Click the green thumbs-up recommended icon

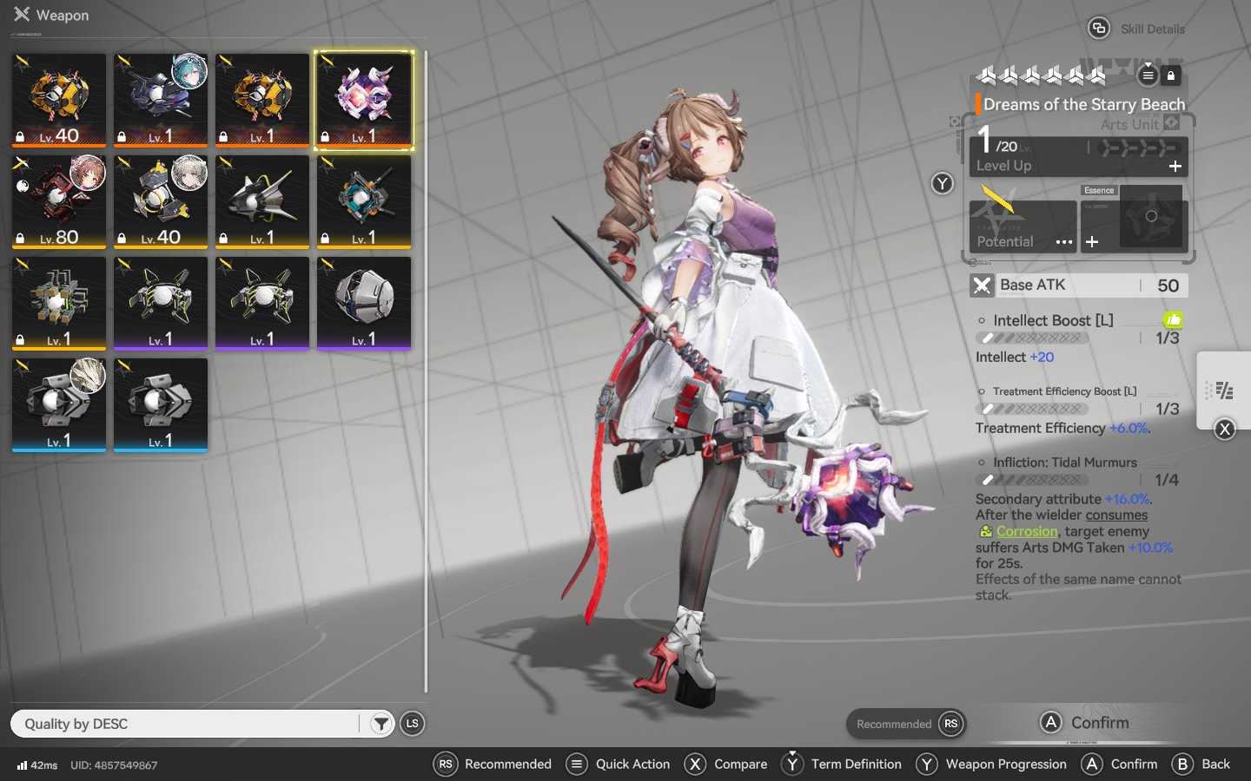click(x=1173, y=320)
